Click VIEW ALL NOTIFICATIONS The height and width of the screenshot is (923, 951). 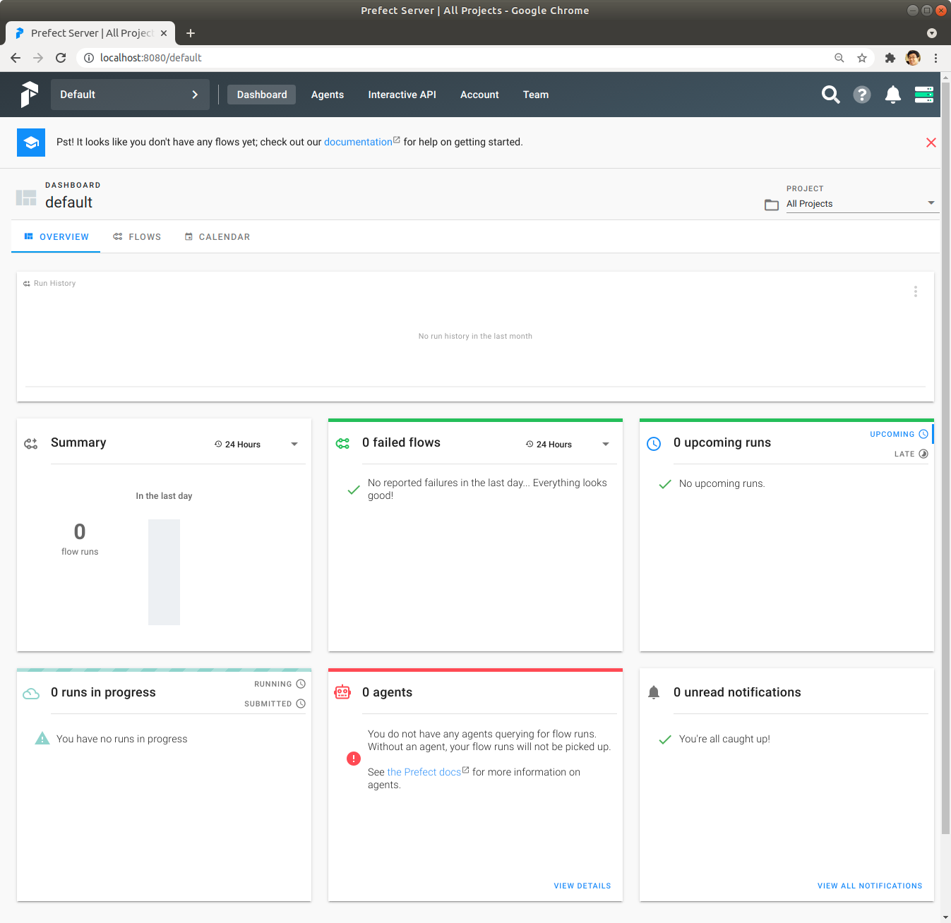click(x=870, y=886)
